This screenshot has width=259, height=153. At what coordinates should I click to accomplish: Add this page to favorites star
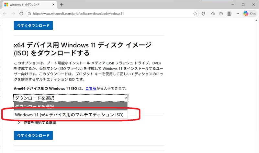(x=195, y=14)
